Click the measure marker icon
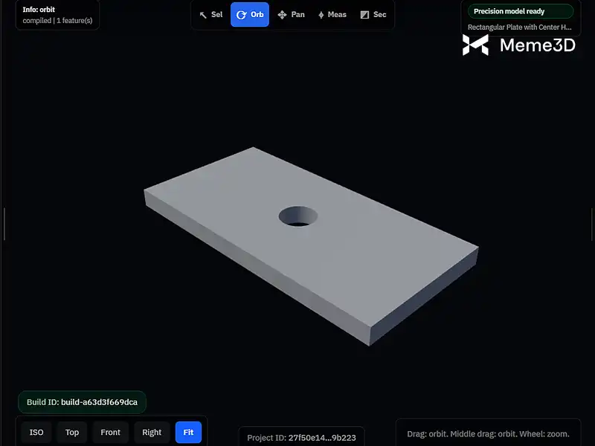595x446 pixels. [321, 15]
